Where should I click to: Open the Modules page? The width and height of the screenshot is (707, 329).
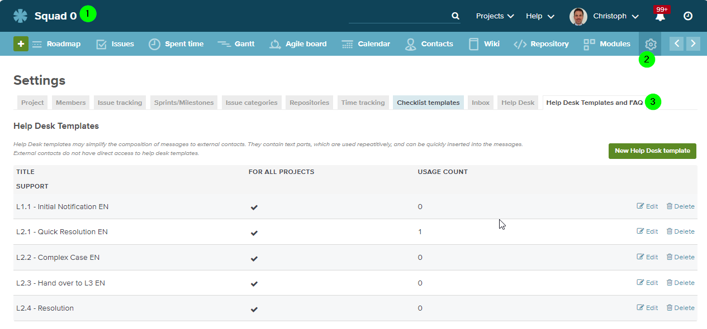tap(607, 44)
